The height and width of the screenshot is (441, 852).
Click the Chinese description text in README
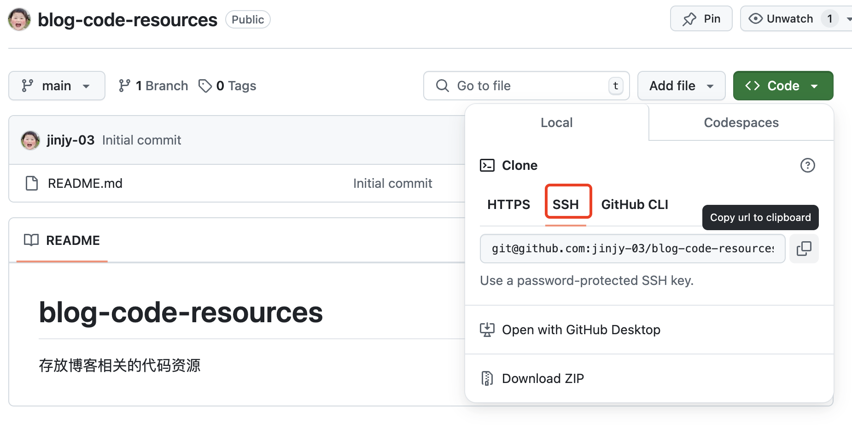pyautogui.click(x=120, y=366)
